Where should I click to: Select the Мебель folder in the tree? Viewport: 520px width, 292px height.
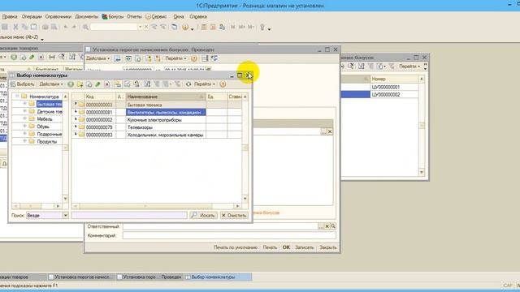click(45, 119)
